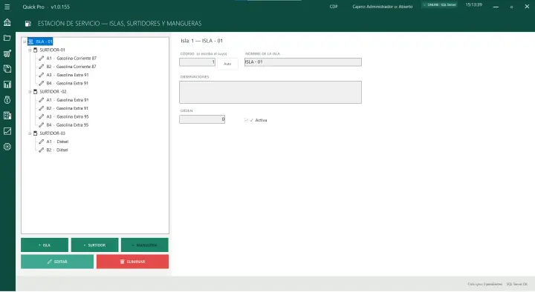535x292 pixels.
Task: Open the building grid sidebar icon
Action: (x=7, y=116)
